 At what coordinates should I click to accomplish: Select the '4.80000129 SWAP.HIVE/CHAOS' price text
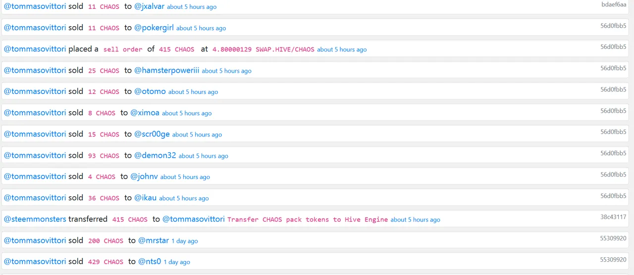tap(264, 49)
